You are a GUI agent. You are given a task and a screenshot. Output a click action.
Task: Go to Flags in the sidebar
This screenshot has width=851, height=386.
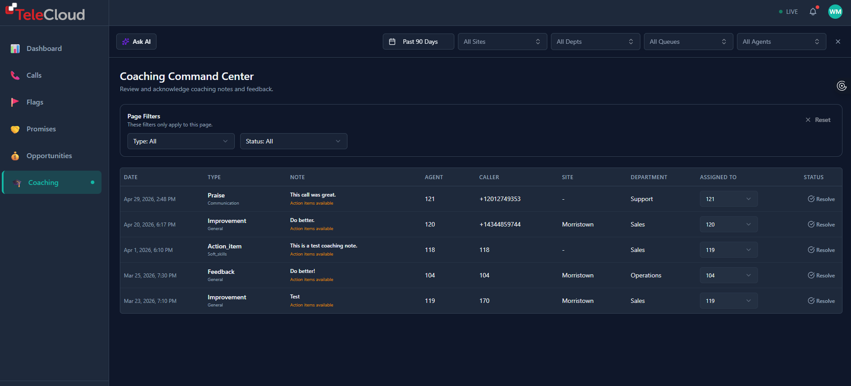pos(52,102)
